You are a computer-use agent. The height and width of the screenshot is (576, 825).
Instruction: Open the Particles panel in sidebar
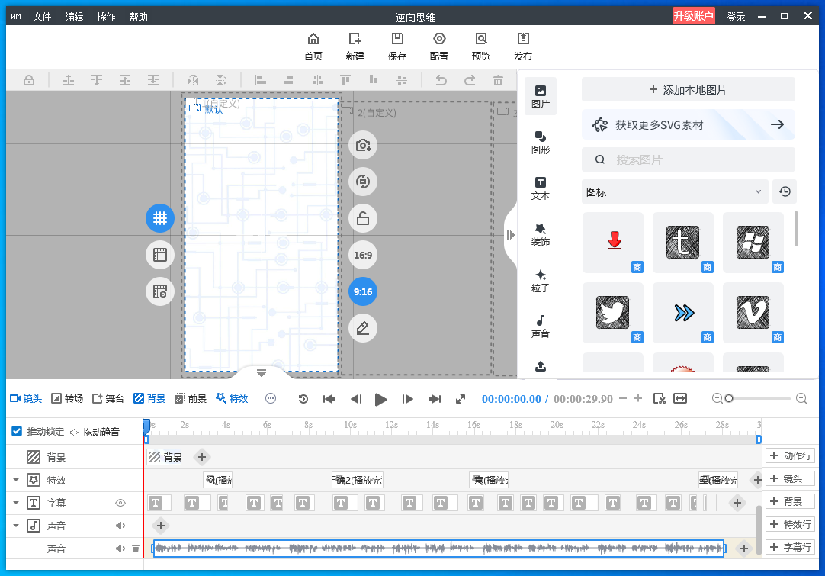(x=541, y=280)
